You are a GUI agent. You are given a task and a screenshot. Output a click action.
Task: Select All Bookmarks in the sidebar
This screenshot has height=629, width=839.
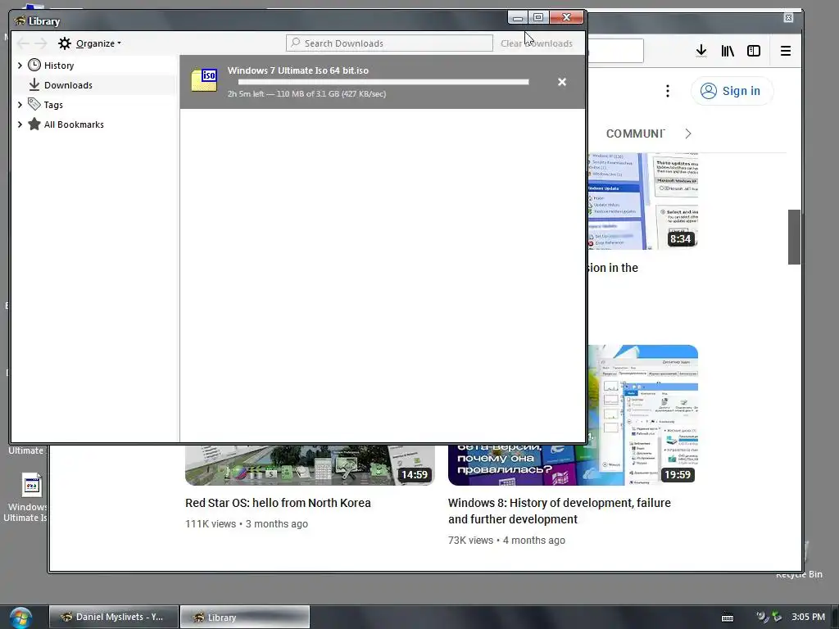[x=74, y=124]
